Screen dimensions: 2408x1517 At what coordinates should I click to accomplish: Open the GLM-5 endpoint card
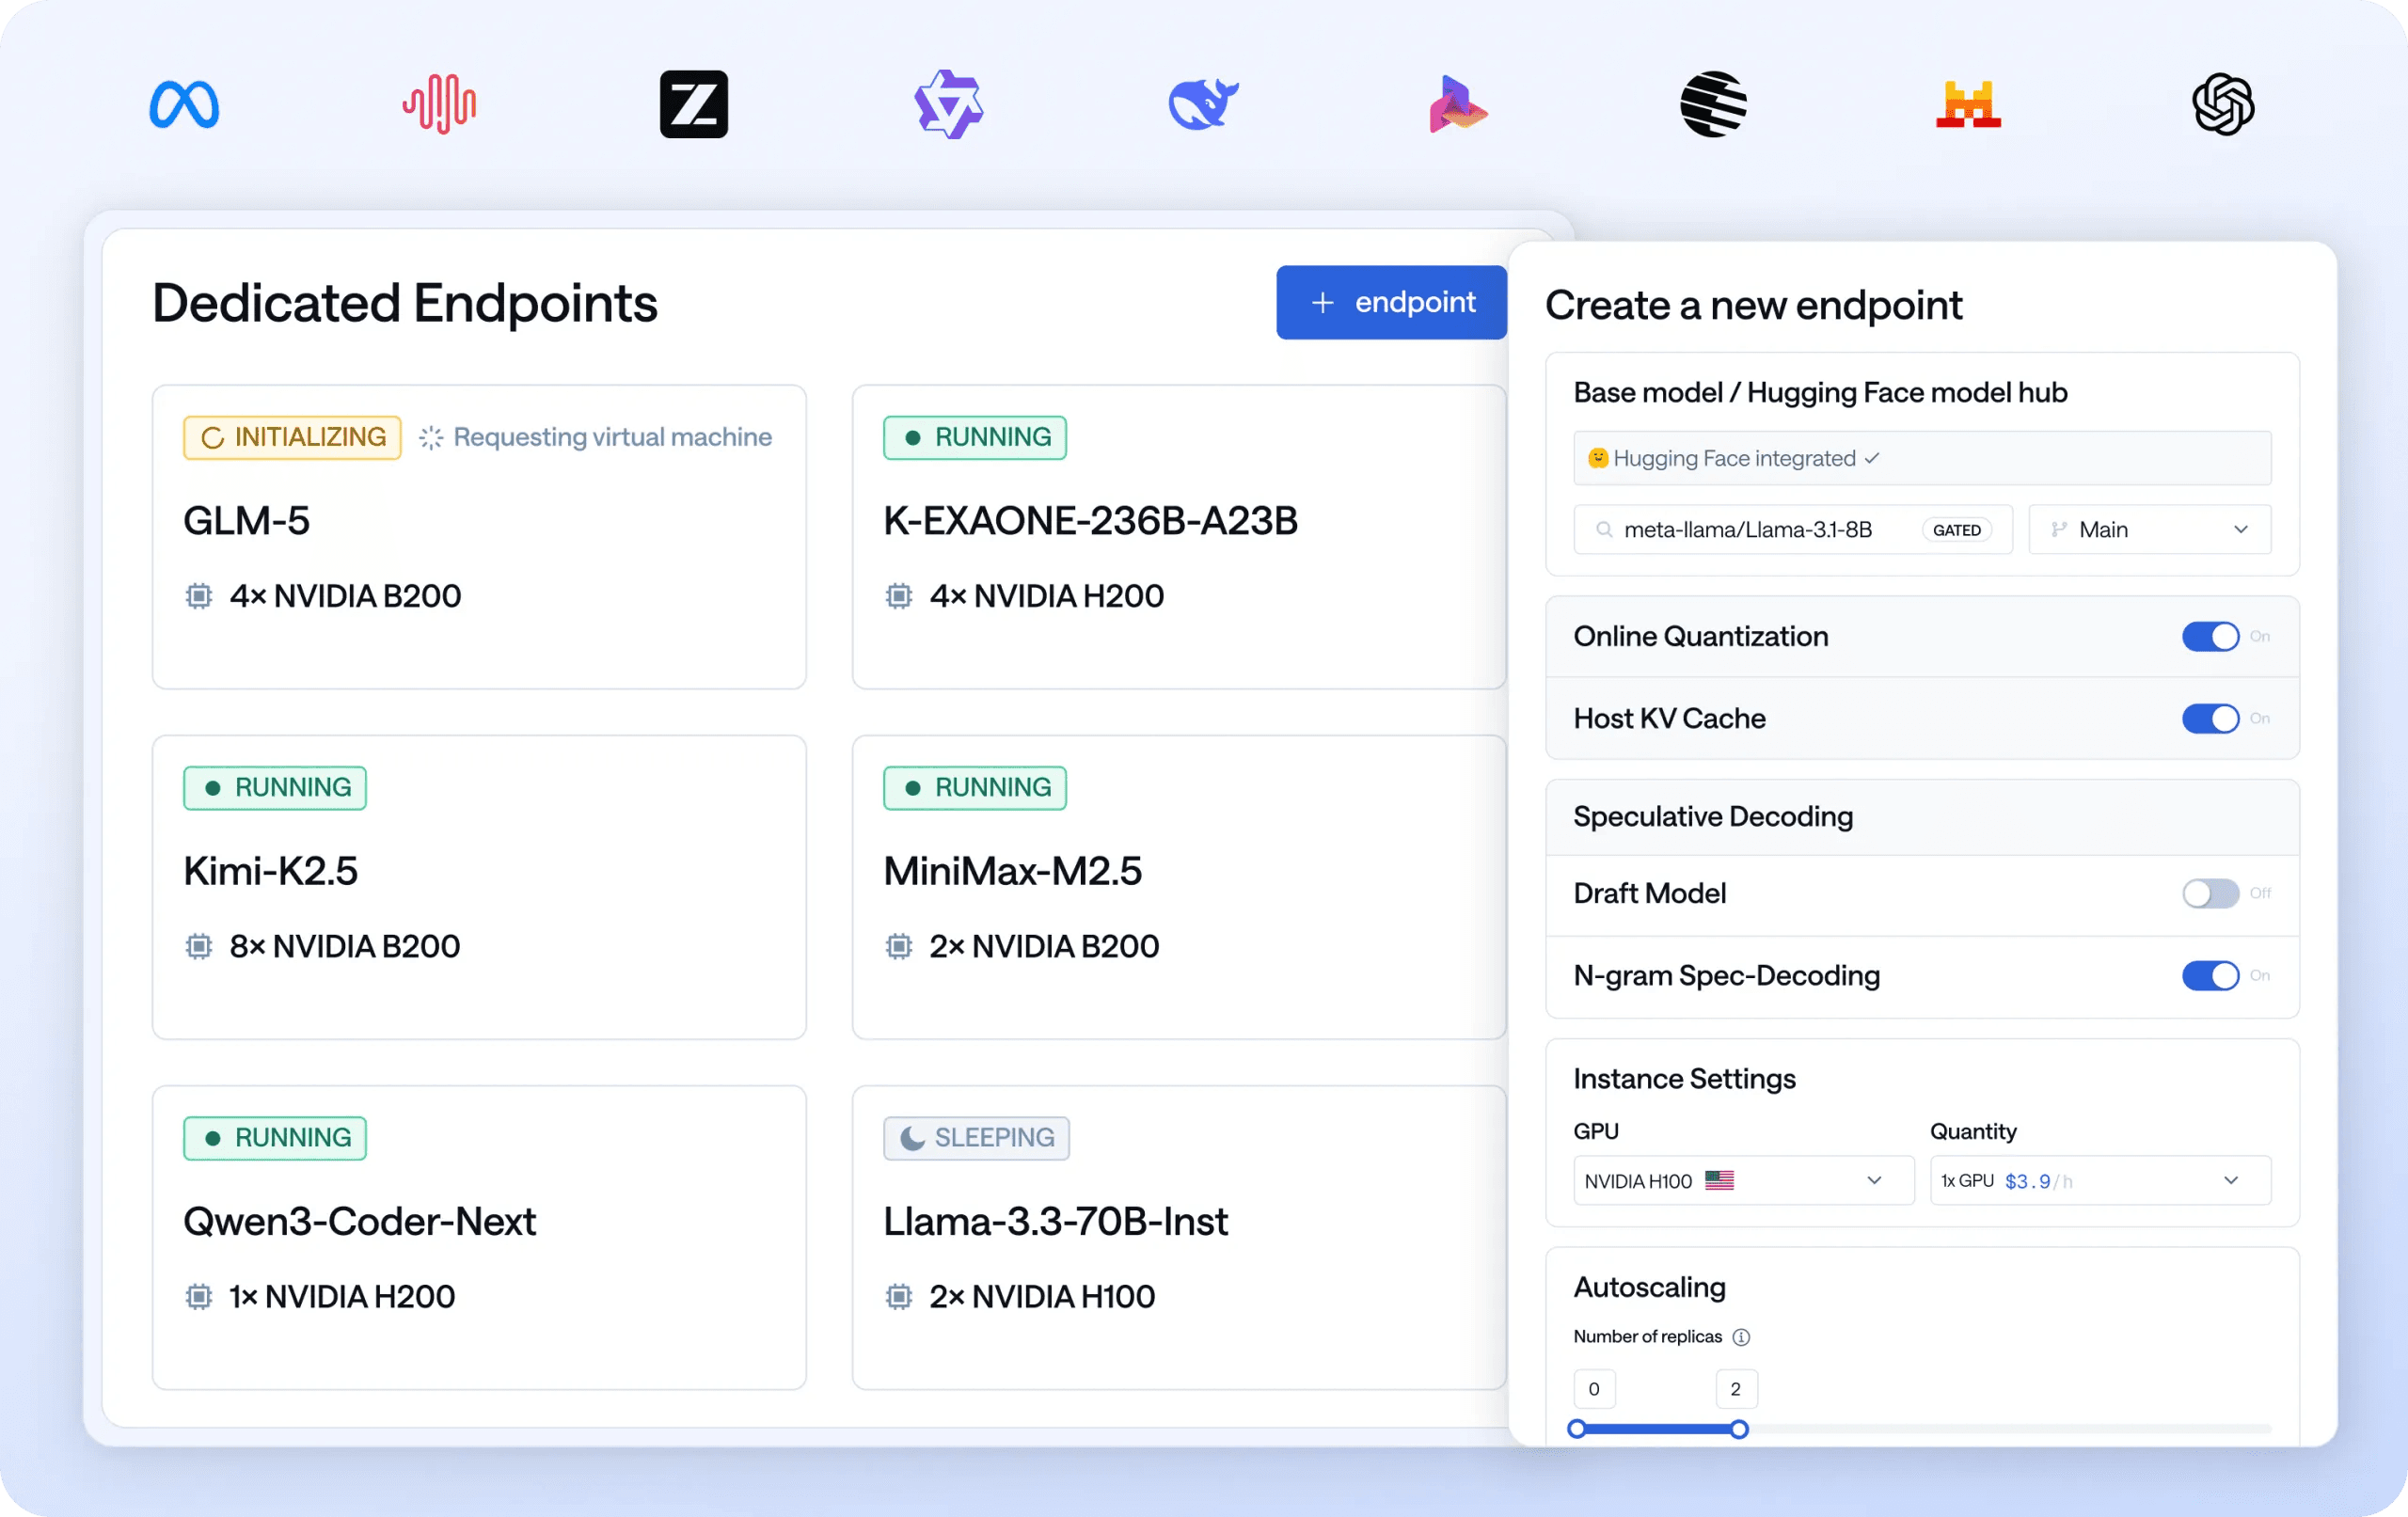pos(479,537)
